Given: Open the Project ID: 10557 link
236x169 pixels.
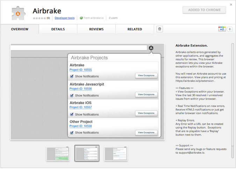Looking at the screenshot, I should 80,107.
